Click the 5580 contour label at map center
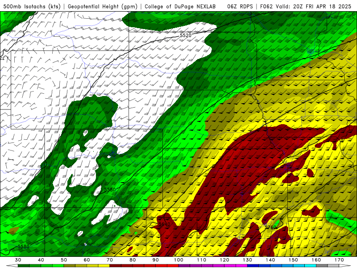The height and width of the screenshot is (268, 357). (110, 189)
